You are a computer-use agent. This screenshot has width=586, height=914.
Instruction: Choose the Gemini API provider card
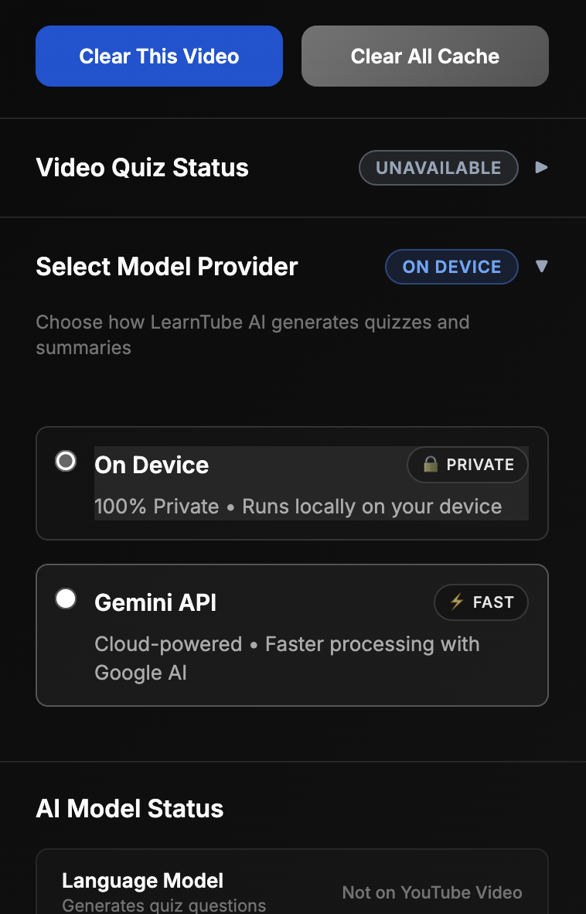tap(291, 636)
